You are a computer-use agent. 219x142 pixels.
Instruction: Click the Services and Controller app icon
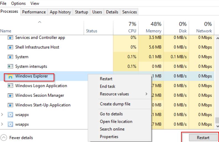click(x=10, y=37)
